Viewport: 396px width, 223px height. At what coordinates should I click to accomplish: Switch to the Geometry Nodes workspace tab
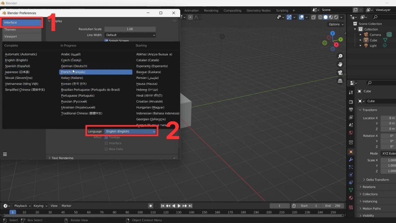pos(258,11)
